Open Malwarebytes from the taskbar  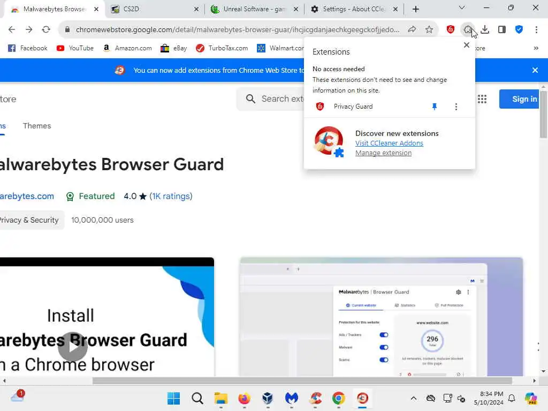tap(292, 398)
